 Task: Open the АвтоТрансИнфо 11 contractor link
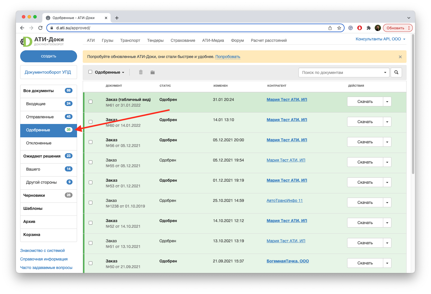point(284,200)
